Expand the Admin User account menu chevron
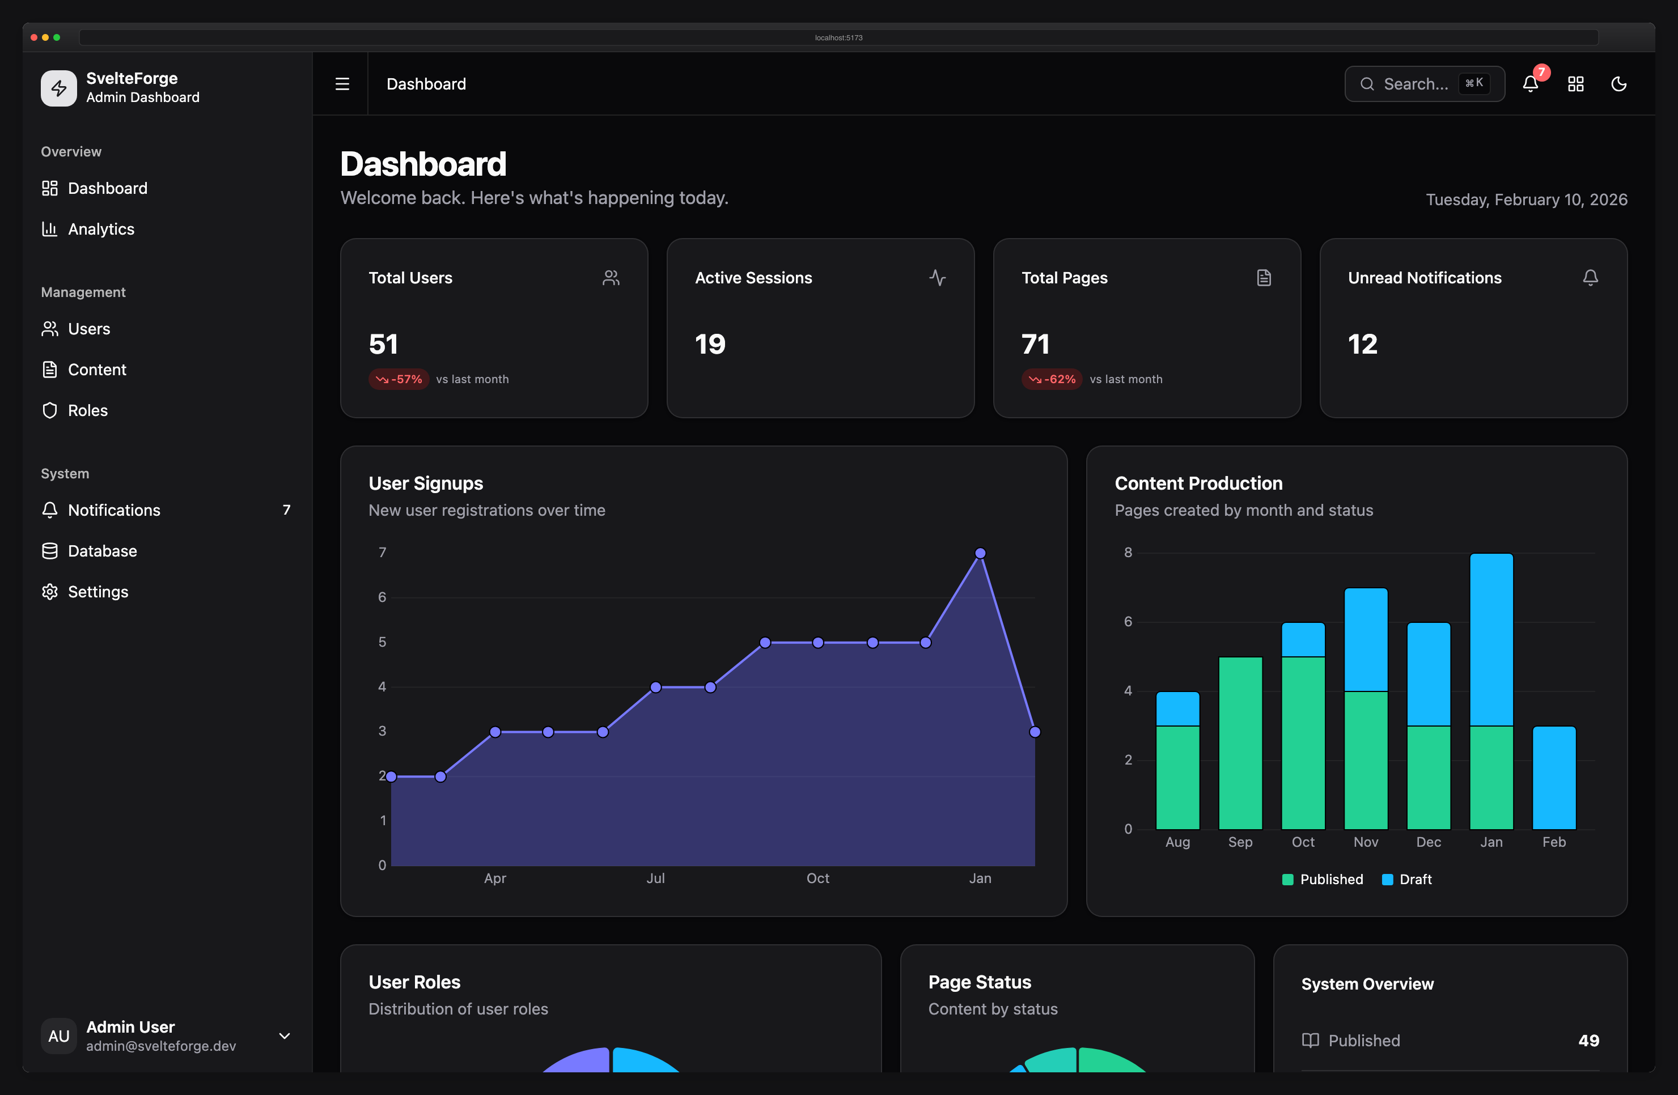Image resolution: width=1678 pixels, height=1095 pixels. pos(284,1036)
